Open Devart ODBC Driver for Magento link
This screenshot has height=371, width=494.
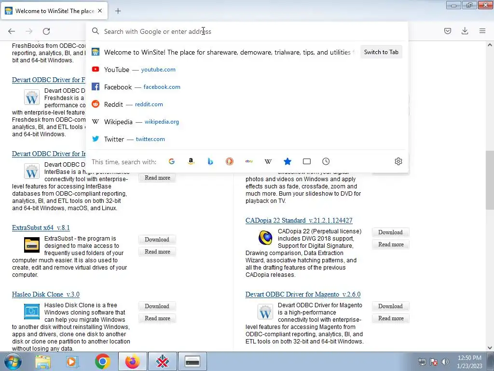[303, 294]
